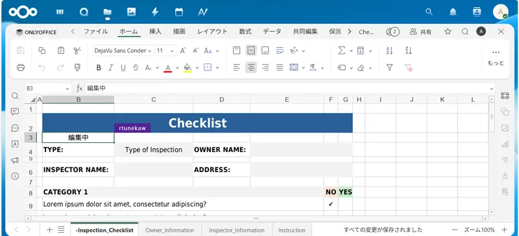The height and width of the screenshot is (236, 519).
Task: Click the copy style paintbrush icon
Action: (x=77, y=68)
